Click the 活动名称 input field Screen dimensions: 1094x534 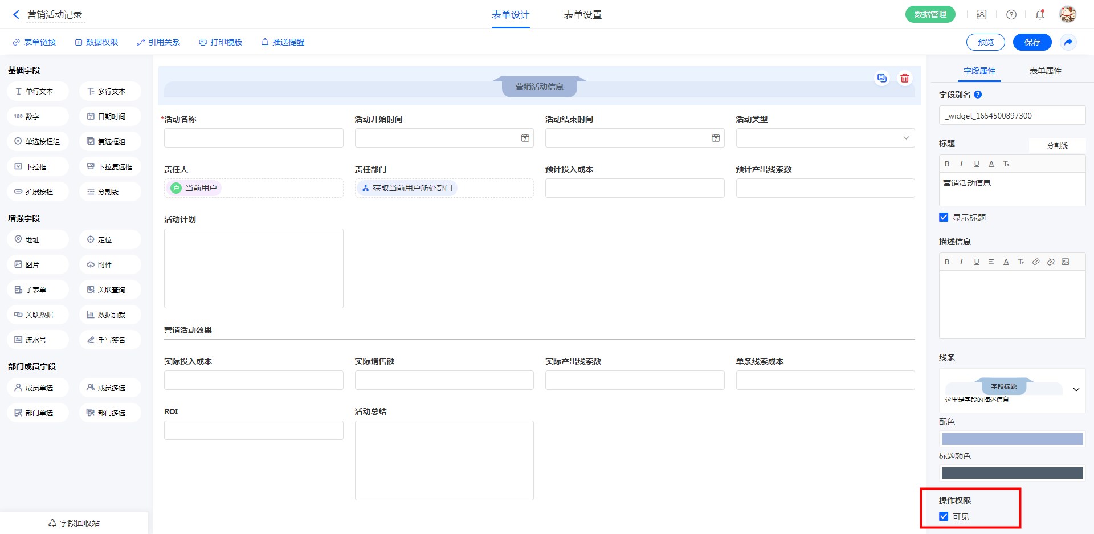pos(254,138)
